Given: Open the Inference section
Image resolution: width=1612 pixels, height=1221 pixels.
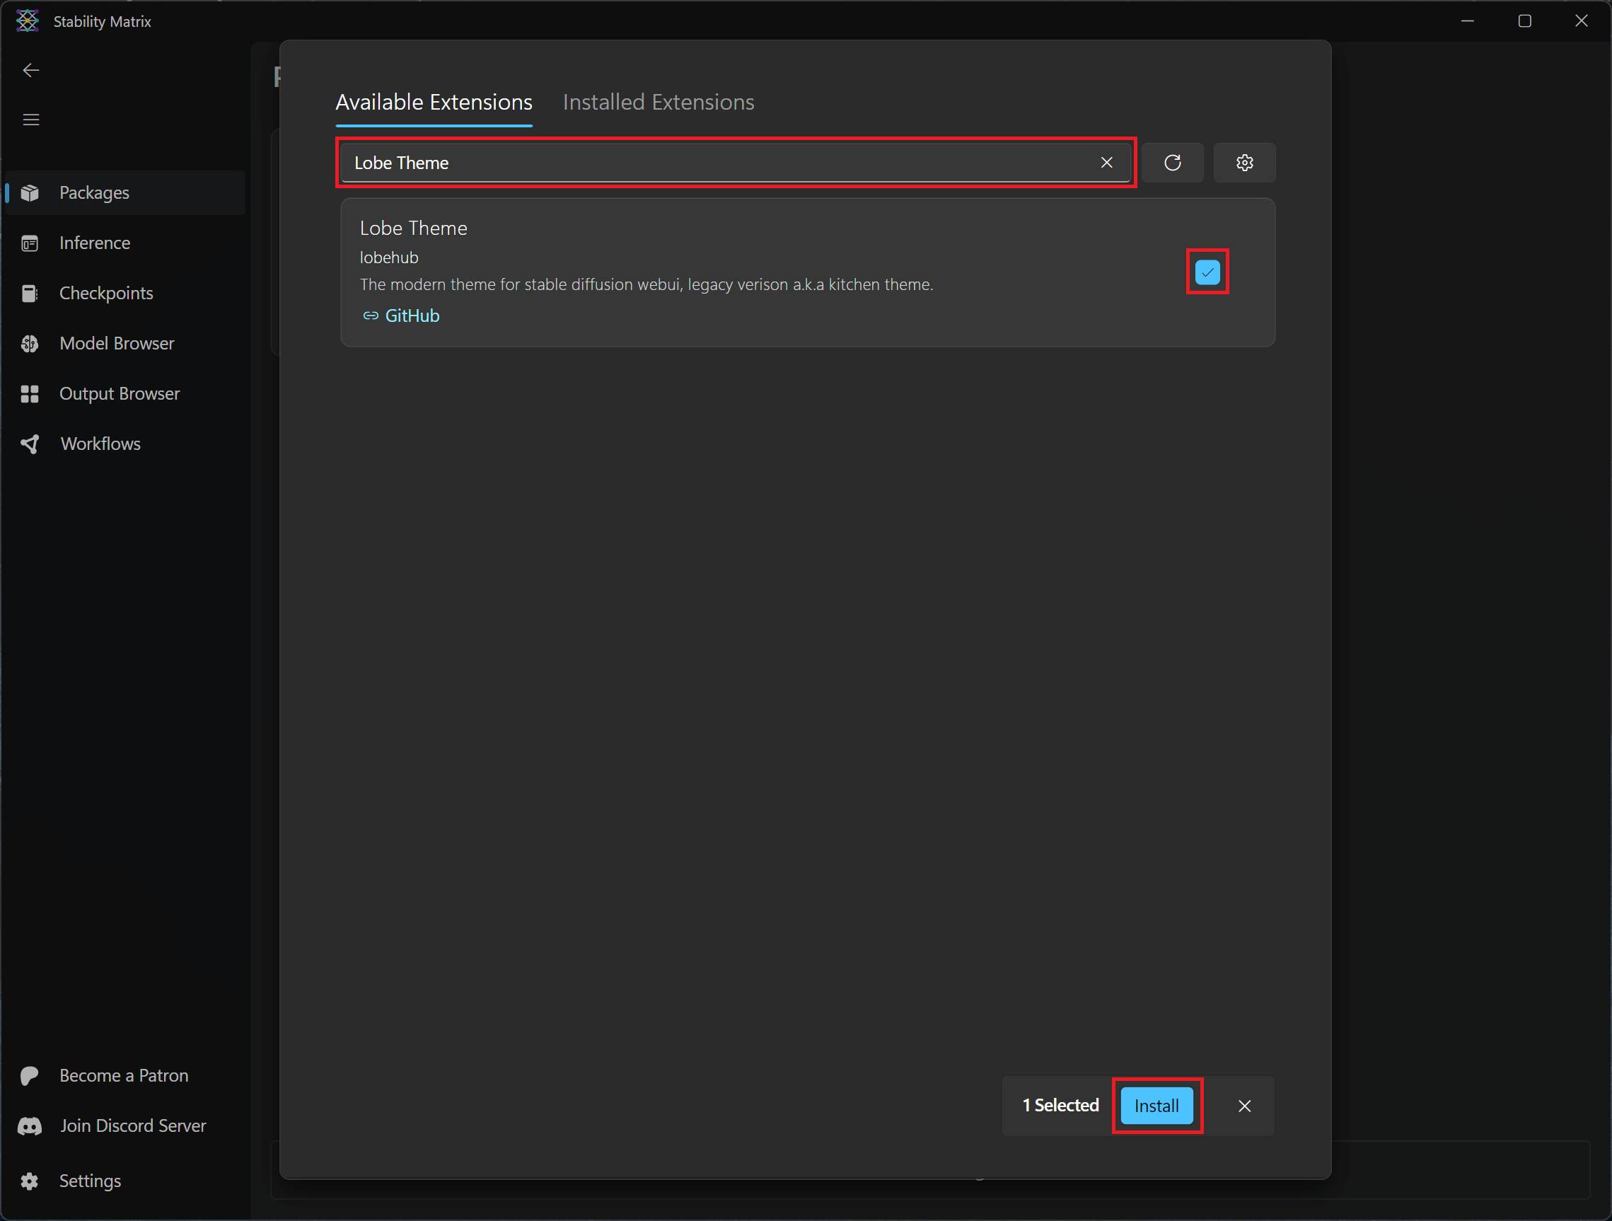Looking at the screenshot, I should pyautogui.click(x=93, y=243).
